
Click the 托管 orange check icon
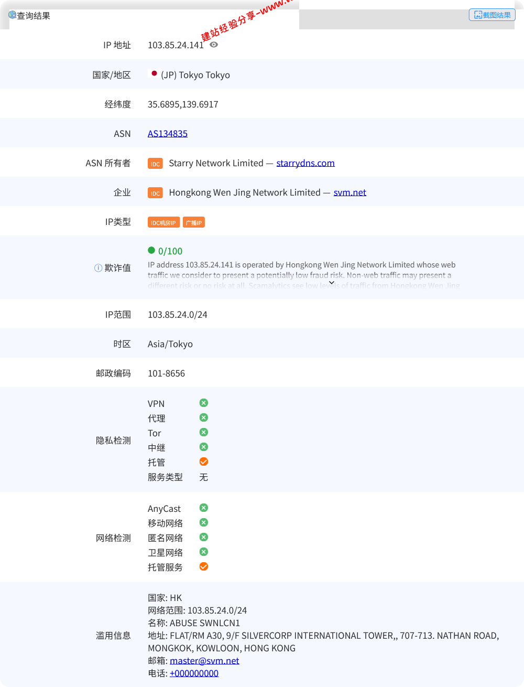204,461
